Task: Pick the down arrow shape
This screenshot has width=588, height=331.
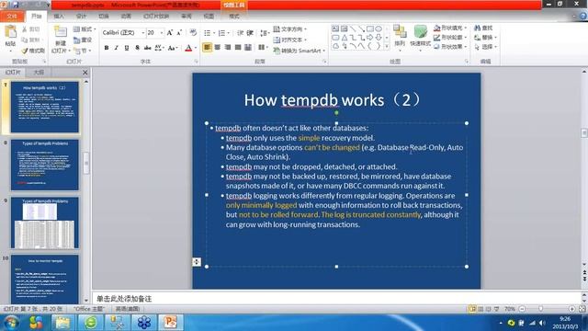Action: [379, 38]
